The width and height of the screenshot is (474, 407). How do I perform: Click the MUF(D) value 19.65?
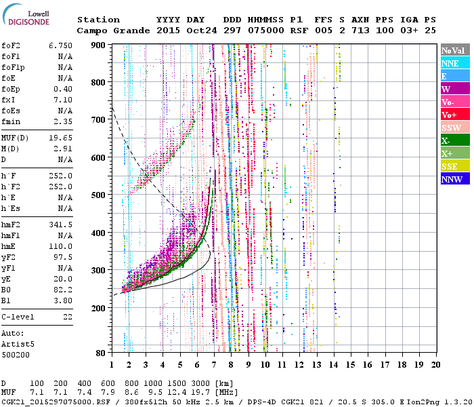[60, 138]
